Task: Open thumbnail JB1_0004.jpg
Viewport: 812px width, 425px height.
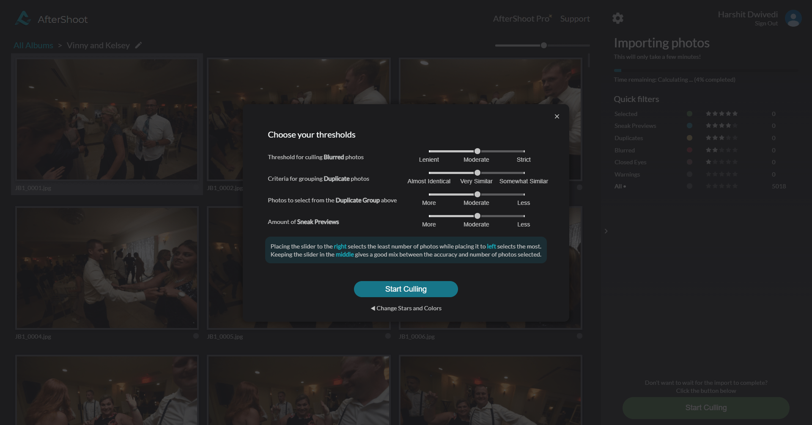Action: (107, 268)
